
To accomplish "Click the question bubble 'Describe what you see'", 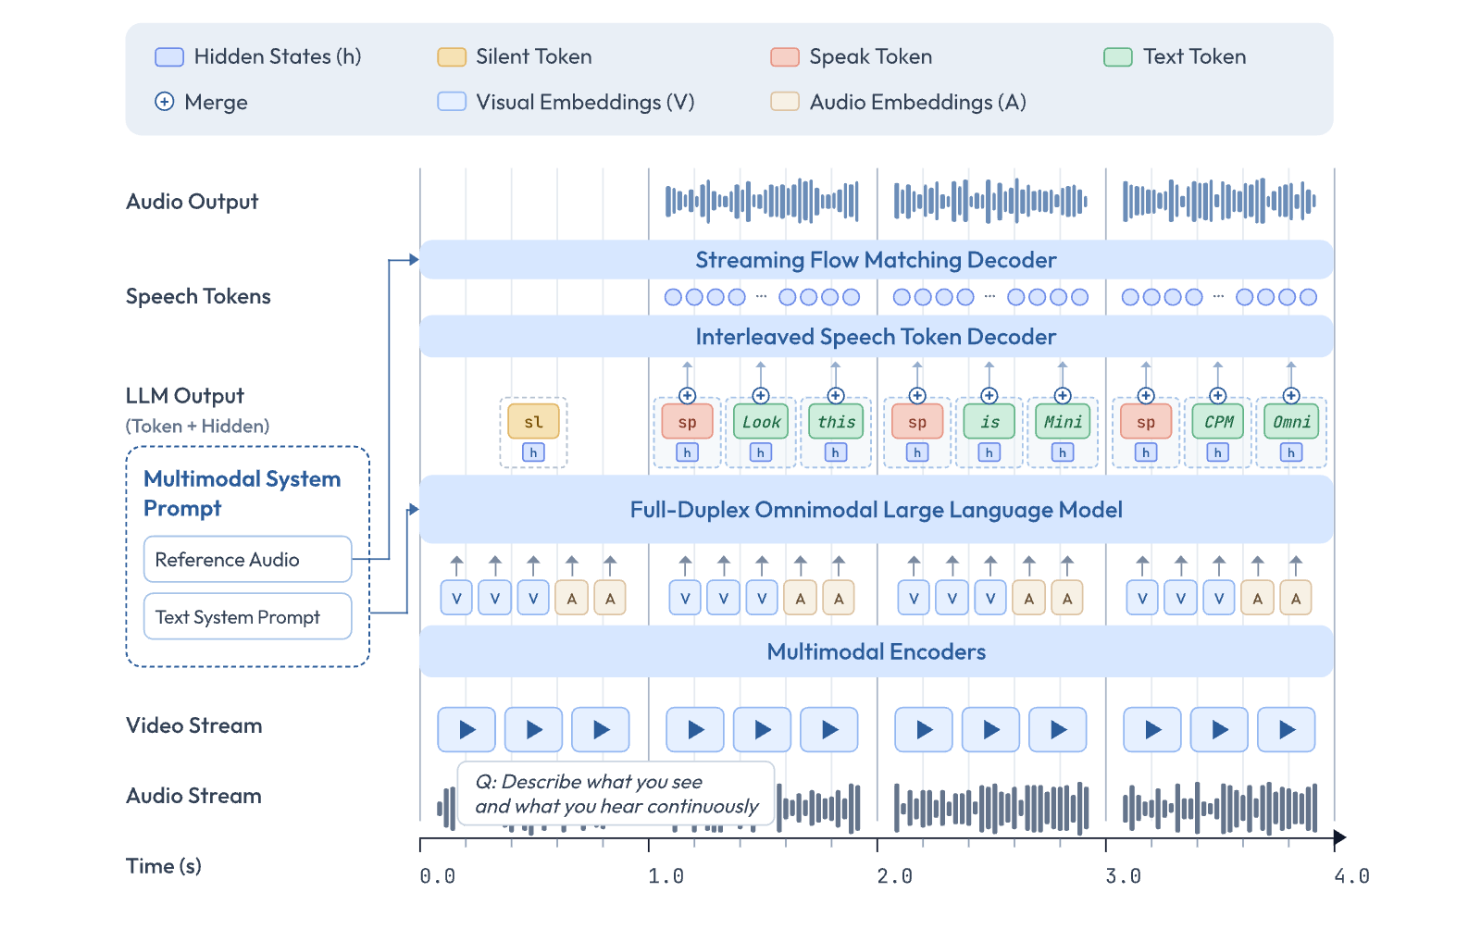I will pos(616,794).
